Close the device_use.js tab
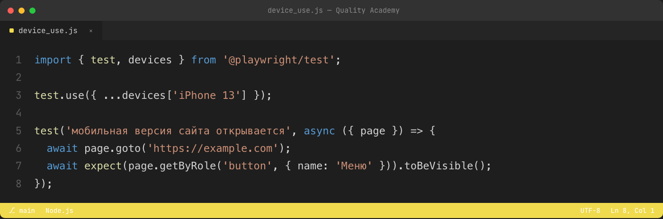The height and width of the screenshot is (219, 663). click(x=91, y=31)
